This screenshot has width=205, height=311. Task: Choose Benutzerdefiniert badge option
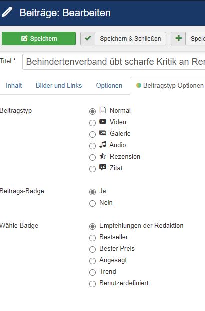(x=92, y=284)
